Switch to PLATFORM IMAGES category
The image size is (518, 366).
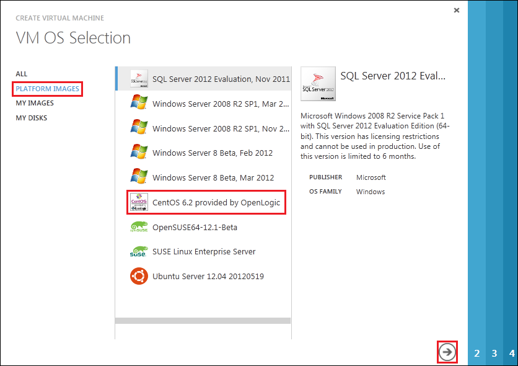pyautogui.click(x=48, y=89)
